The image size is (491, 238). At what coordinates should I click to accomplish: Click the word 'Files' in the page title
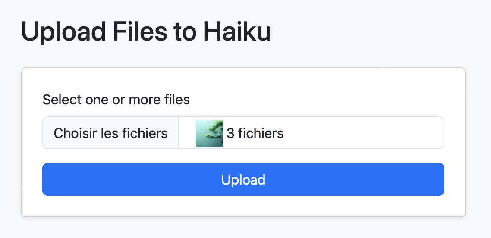coord(140,31)
